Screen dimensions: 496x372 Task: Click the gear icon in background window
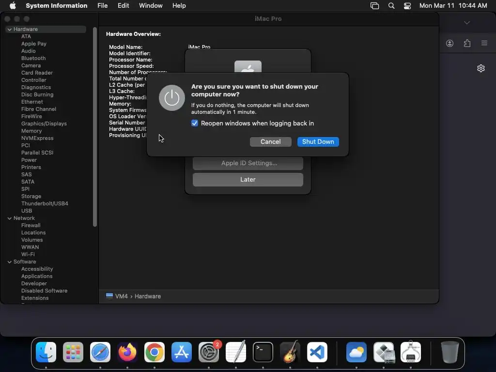click(481, 68)
